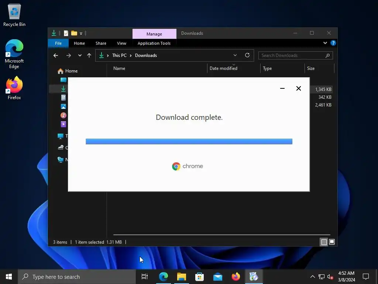Image resolution: width=378 pixels, height=284 pixels.
Task: Go up one folder level
Action: (89, 55)
